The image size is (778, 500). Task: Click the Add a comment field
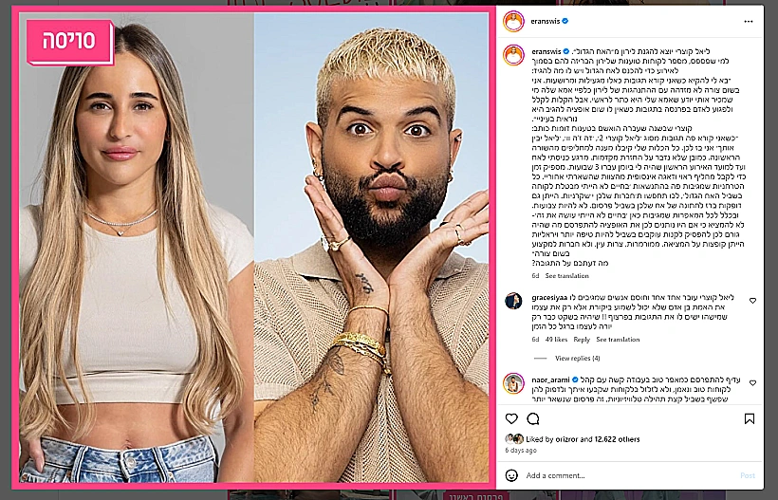coord(629,475)
